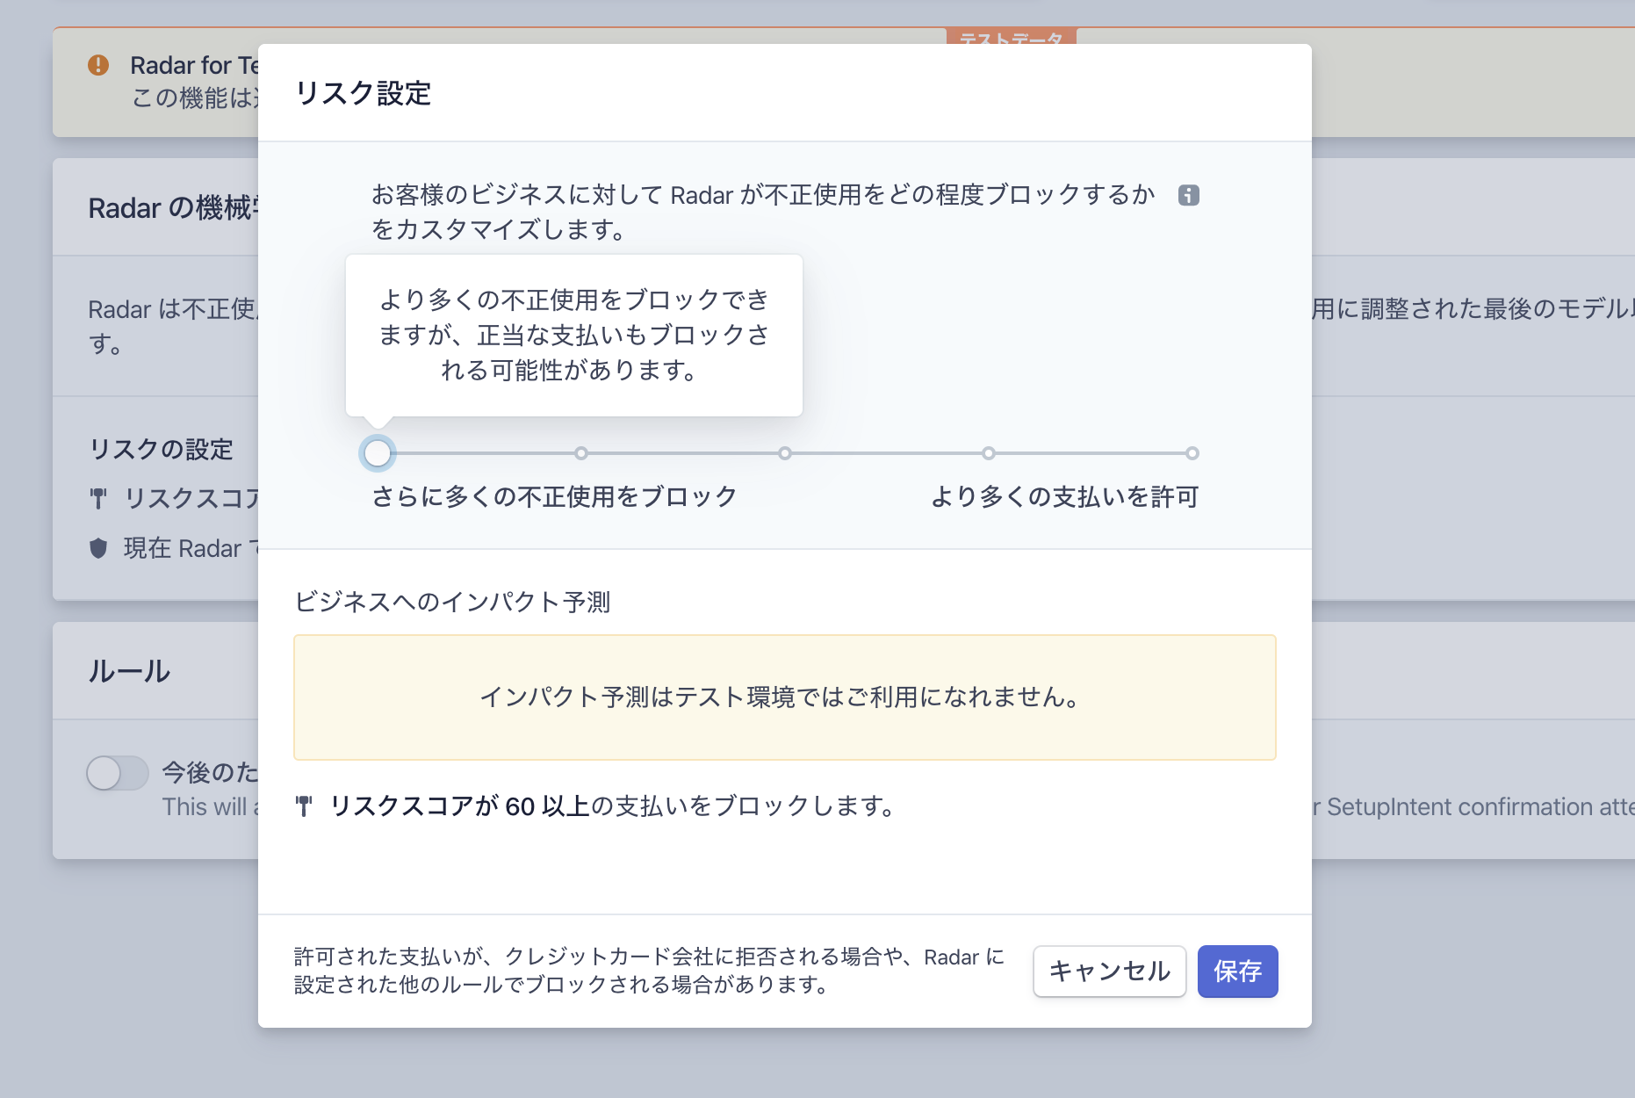Click the さらに多くの不正使用をブロック label
1635x1098 pixels.
pos(554,497)
